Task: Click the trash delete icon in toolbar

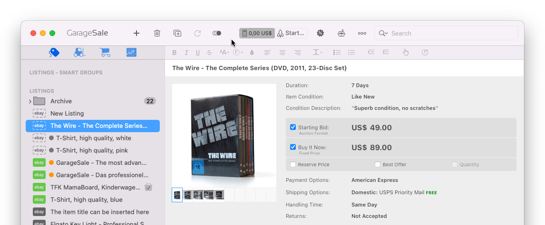Action: tap(157, 33)
